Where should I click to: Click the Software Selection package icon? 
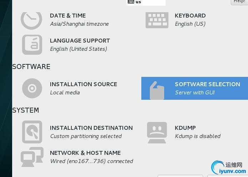click(x=157, y=90)
